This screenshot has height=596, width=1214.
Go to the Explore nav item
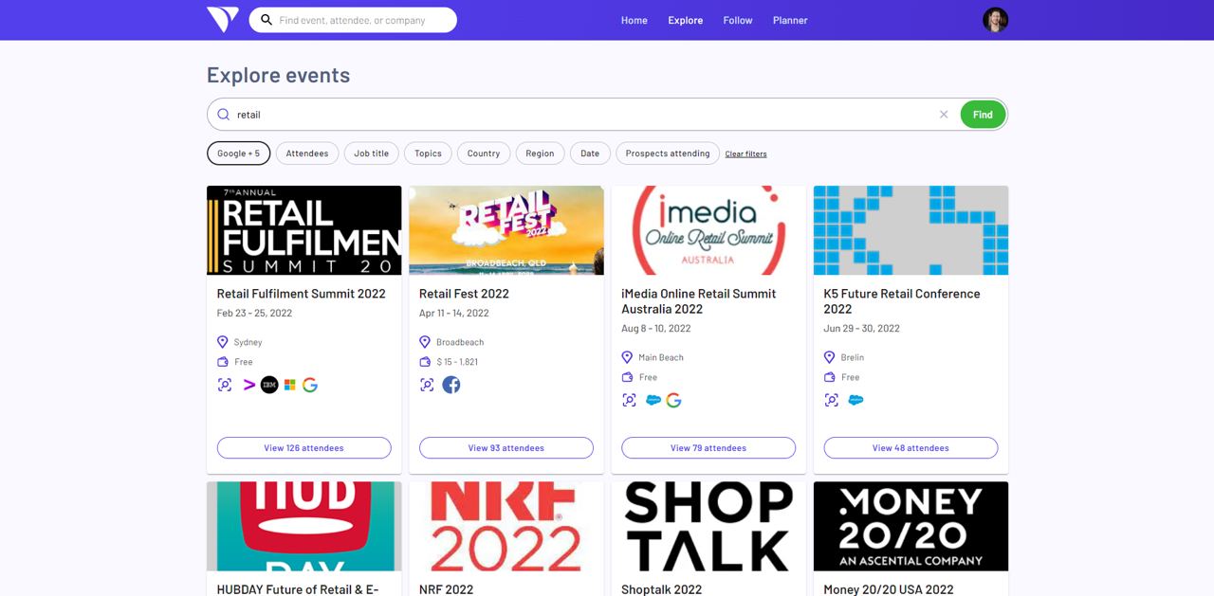[686, 20]
